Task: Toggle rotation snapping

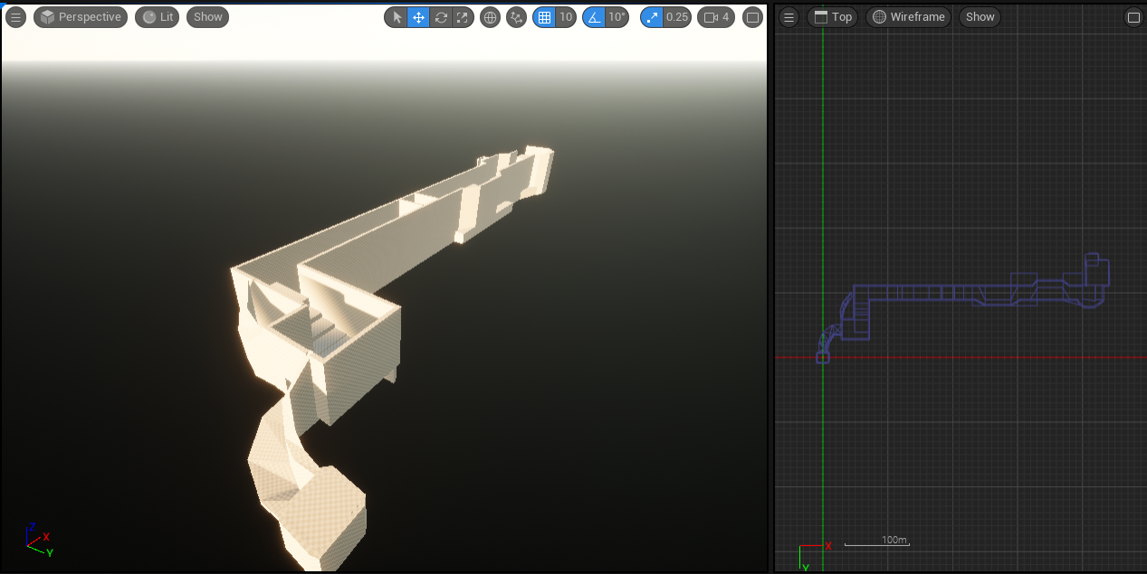Action: [596, 16]
